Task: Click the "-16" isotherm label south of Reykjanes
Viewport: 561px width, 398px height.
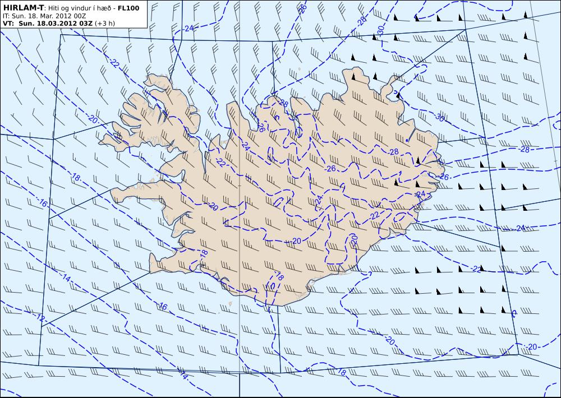Action: (x=162, y=306)
